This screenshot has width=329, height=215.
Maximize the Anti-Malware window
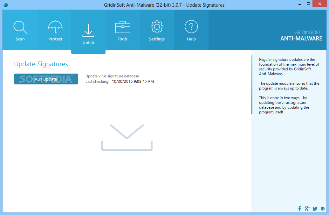coord(308,4)
